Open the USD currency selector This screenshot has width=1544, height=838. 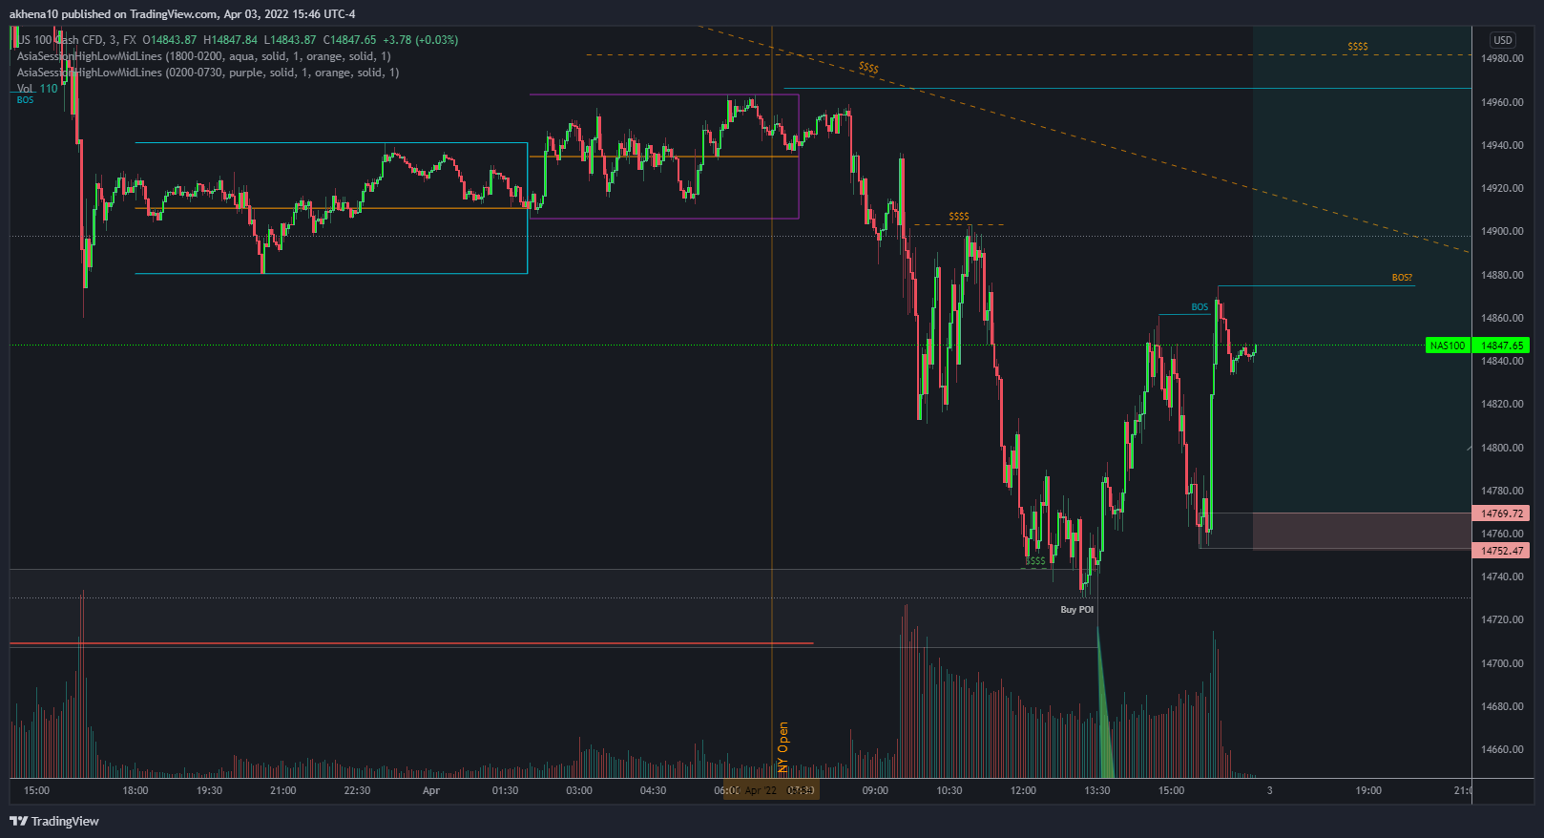[x=1503, y=40]
